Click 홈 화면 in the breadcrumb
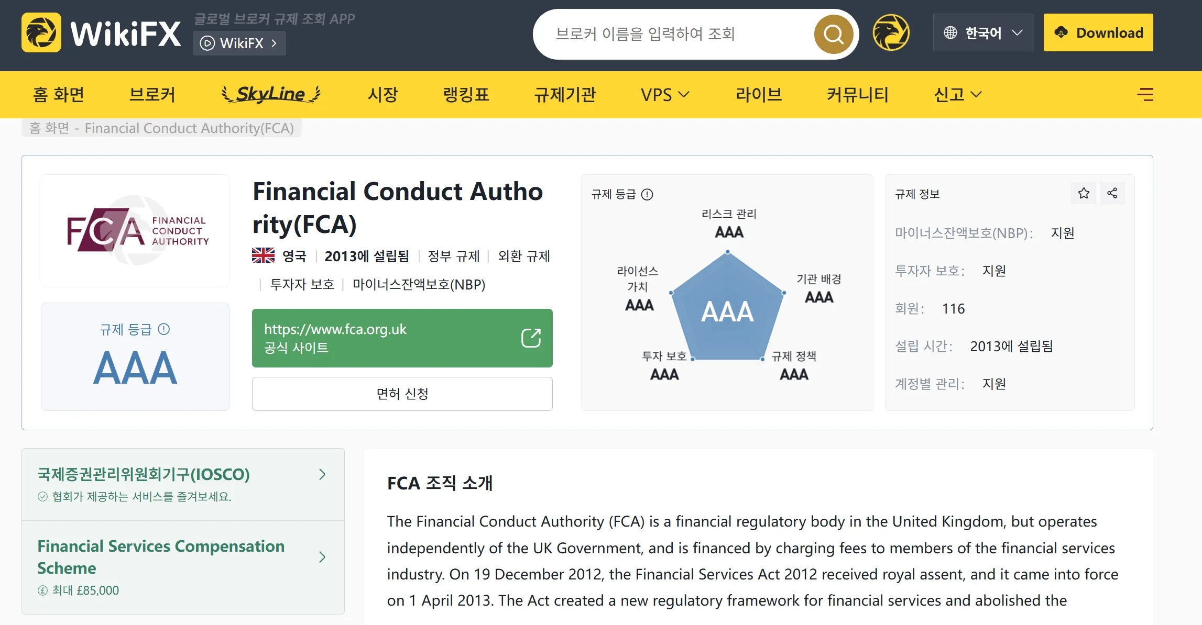 (49, 128)
